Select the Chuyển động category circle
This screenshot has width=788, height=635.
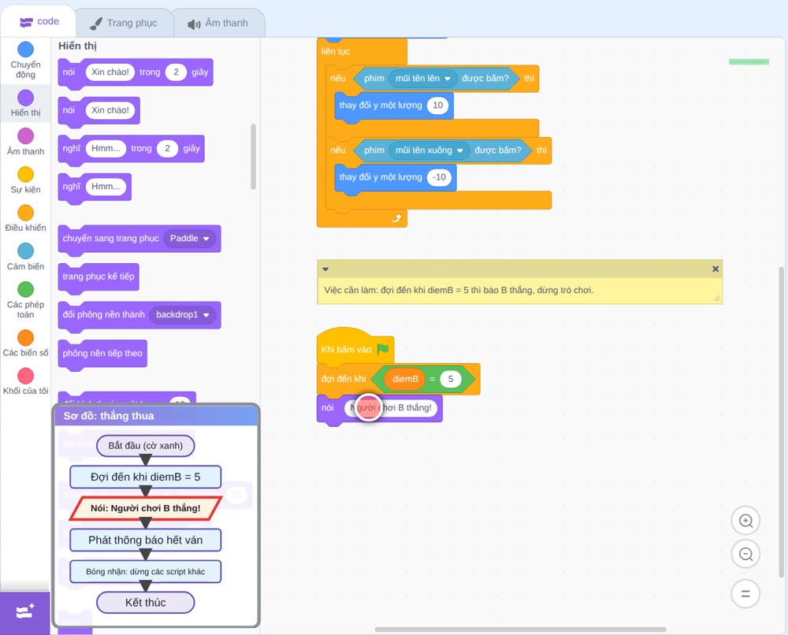pos(26,49)
